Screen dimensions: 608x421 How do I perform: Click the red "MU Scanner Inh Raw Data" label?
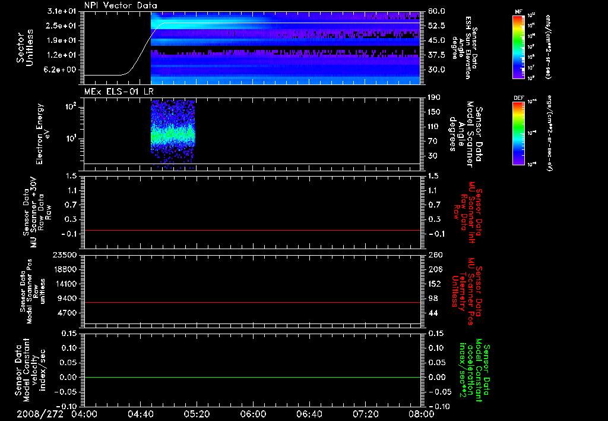[x=467, y=213]
